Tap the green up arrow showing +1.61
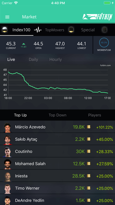 [x=23, y=44]
